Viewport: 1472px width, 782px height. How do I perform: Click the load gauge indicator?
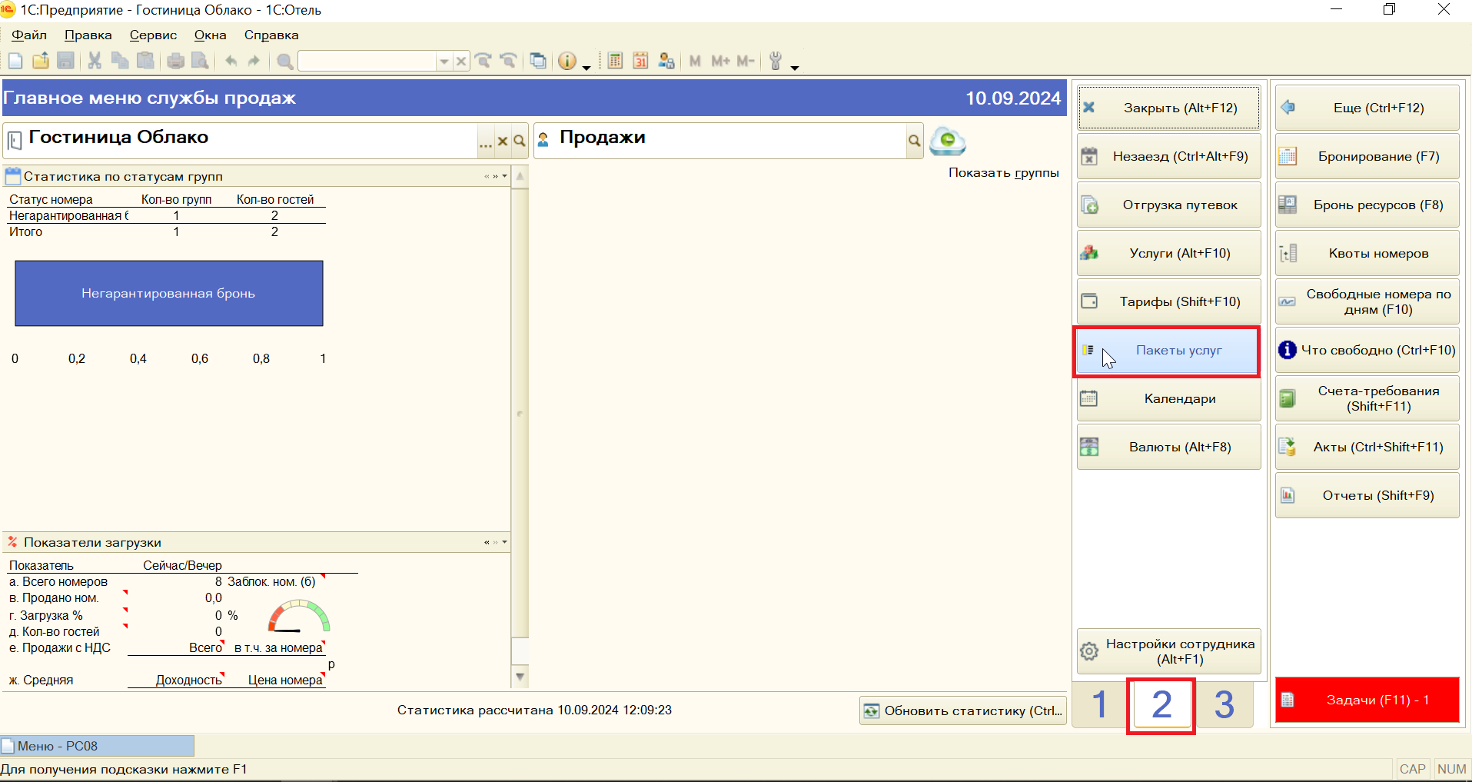pos(298,617)
